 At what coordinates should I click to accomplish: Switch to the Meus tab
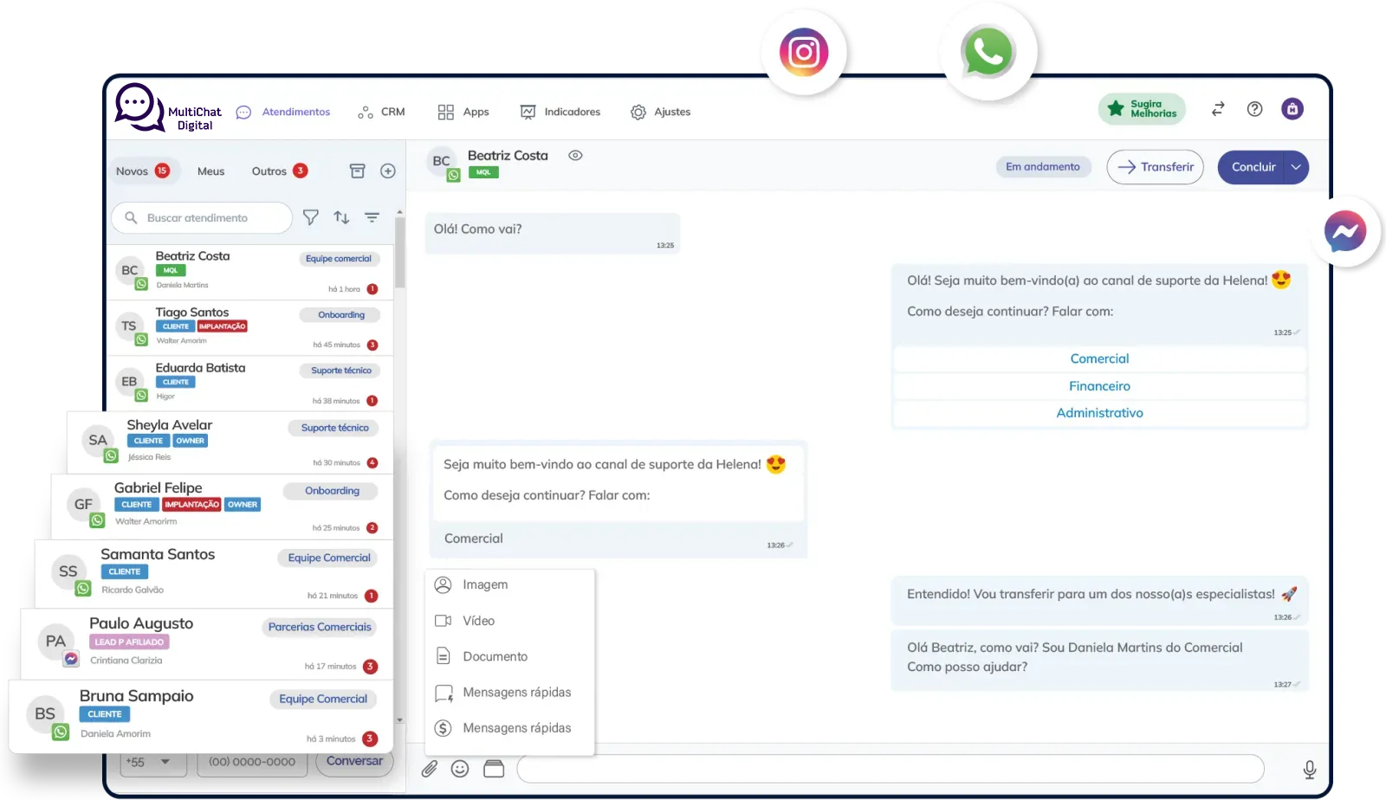click(x=210, y=171)
